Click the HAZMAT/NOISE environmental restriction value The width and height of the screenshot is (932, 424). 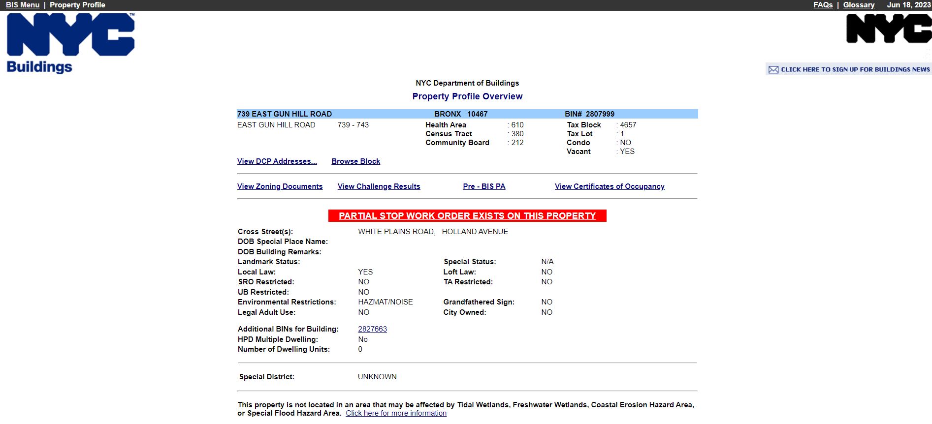coord(386,302)
